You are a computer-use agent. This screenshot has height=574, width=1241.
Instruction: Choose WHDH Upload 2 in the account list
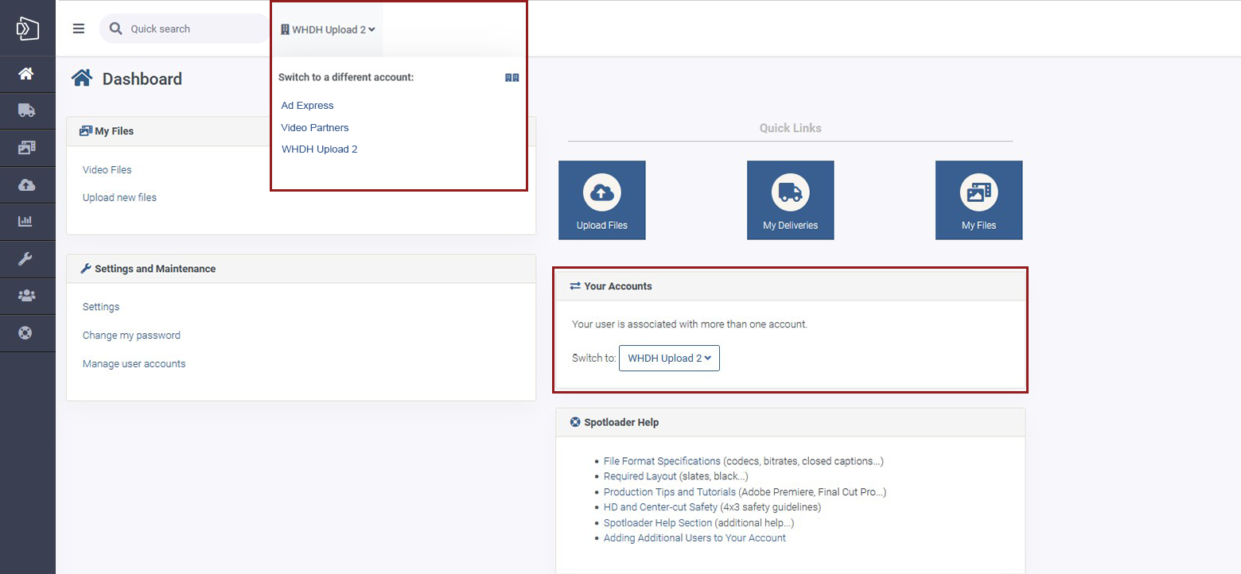pyautogui.click(x=320, y=149)
